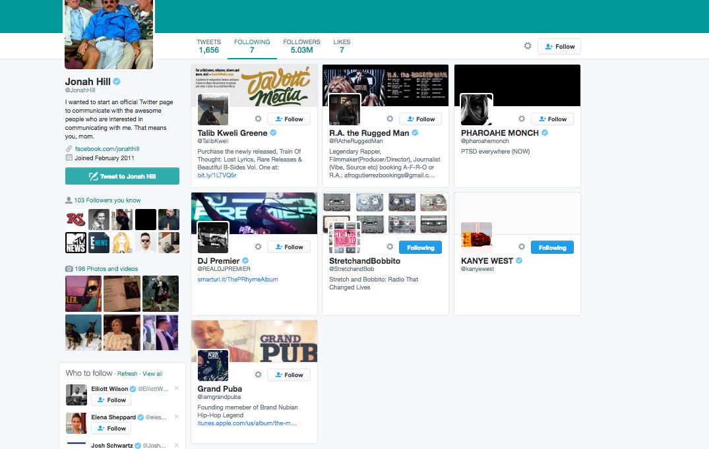
Task: Click gear icon on Grand Puba card
Action: [258, 375]
